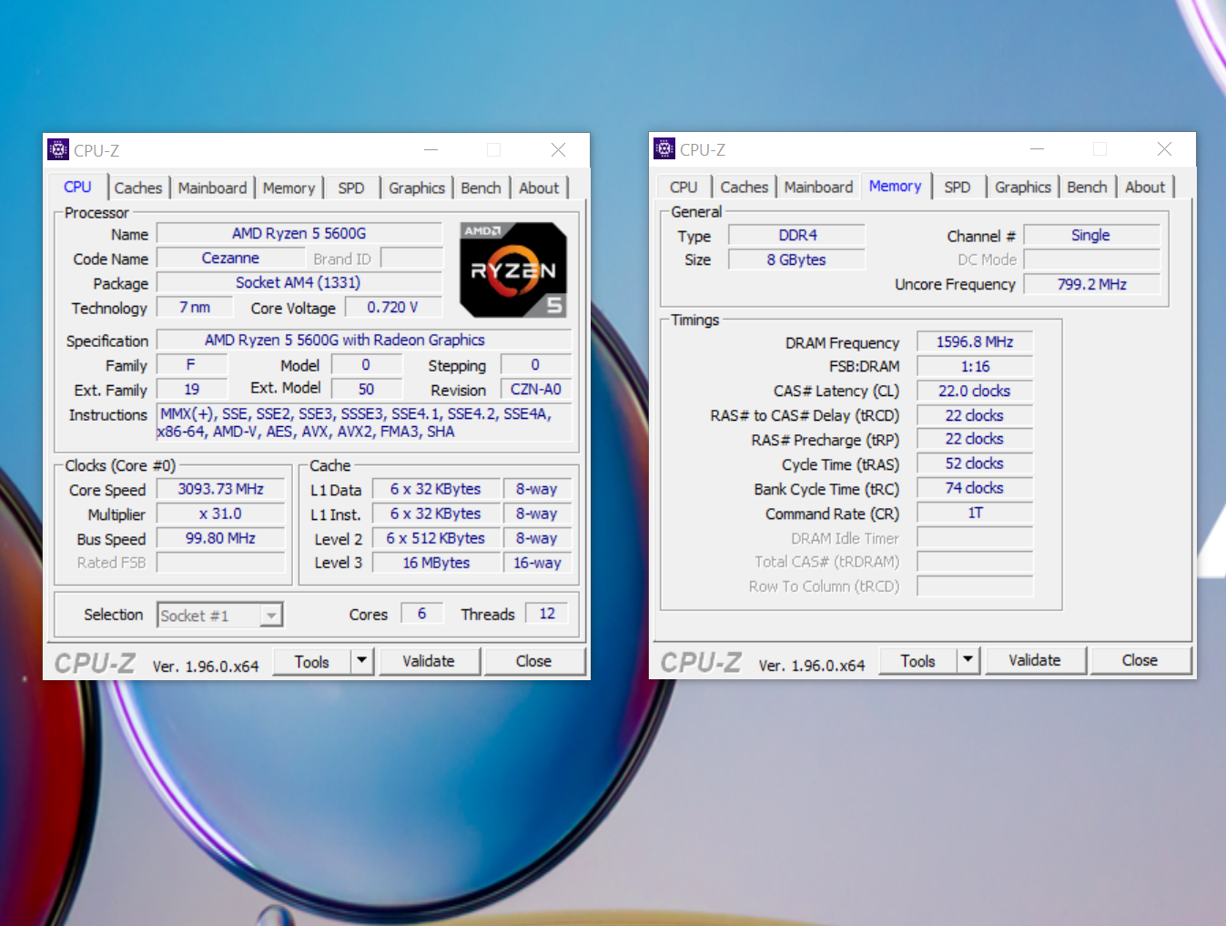The image size is (1226, 926).
Task: Open the Caches tab in right CPU-Z window
Action: click(x=745, y=187)
